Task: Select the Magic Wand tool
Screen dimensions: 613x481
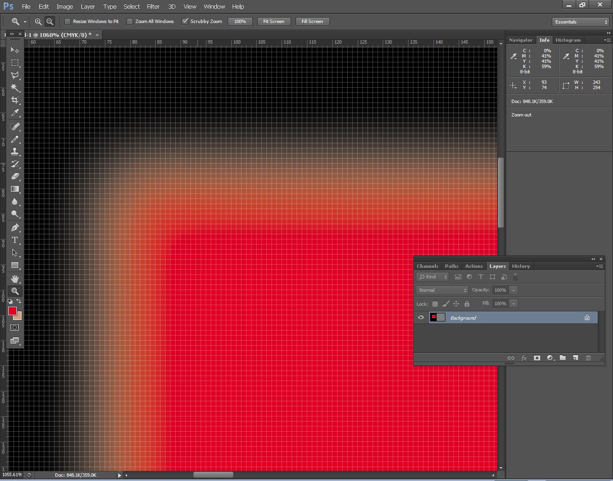Action: pos(15,88)
